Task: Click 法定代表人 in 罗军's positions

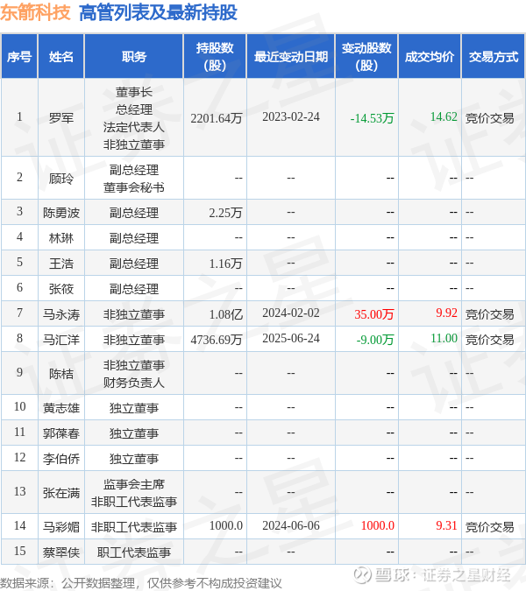Action: tap(134, 127)
